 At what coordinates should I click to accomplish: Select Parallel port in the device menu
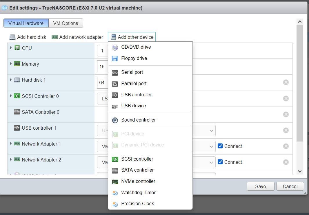pyautogui.click(x=150, y=84)
